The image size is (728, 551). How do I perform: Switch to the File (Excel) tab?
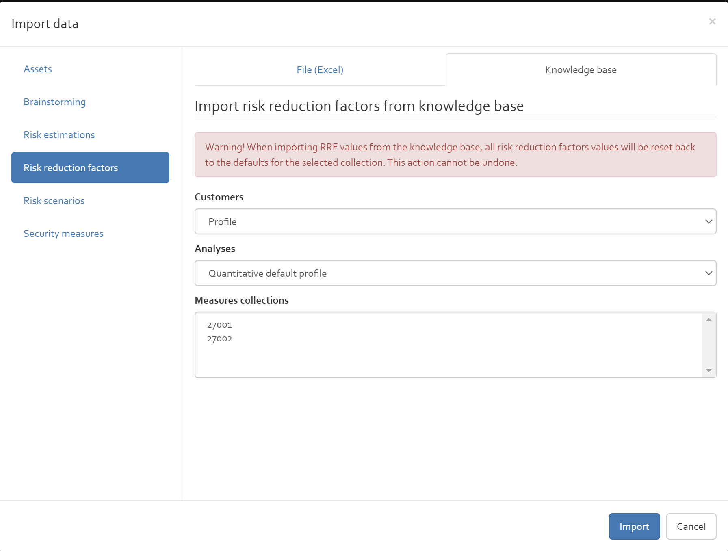click(x=320, y=70)
